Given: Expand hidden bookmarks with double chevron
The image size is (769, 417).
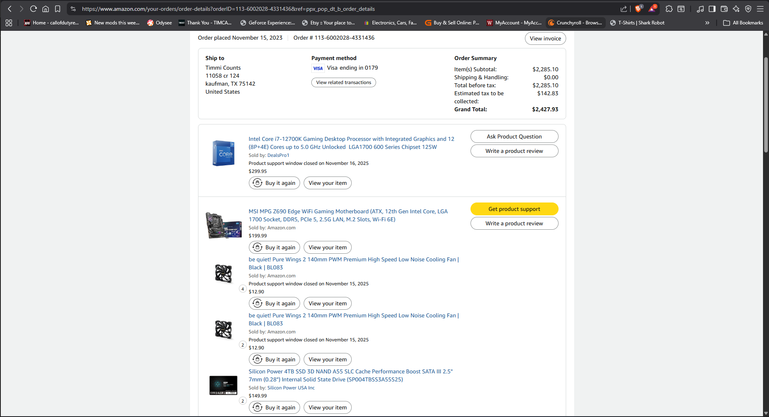Looking at the screenshot, I should (x=707, y=23).
